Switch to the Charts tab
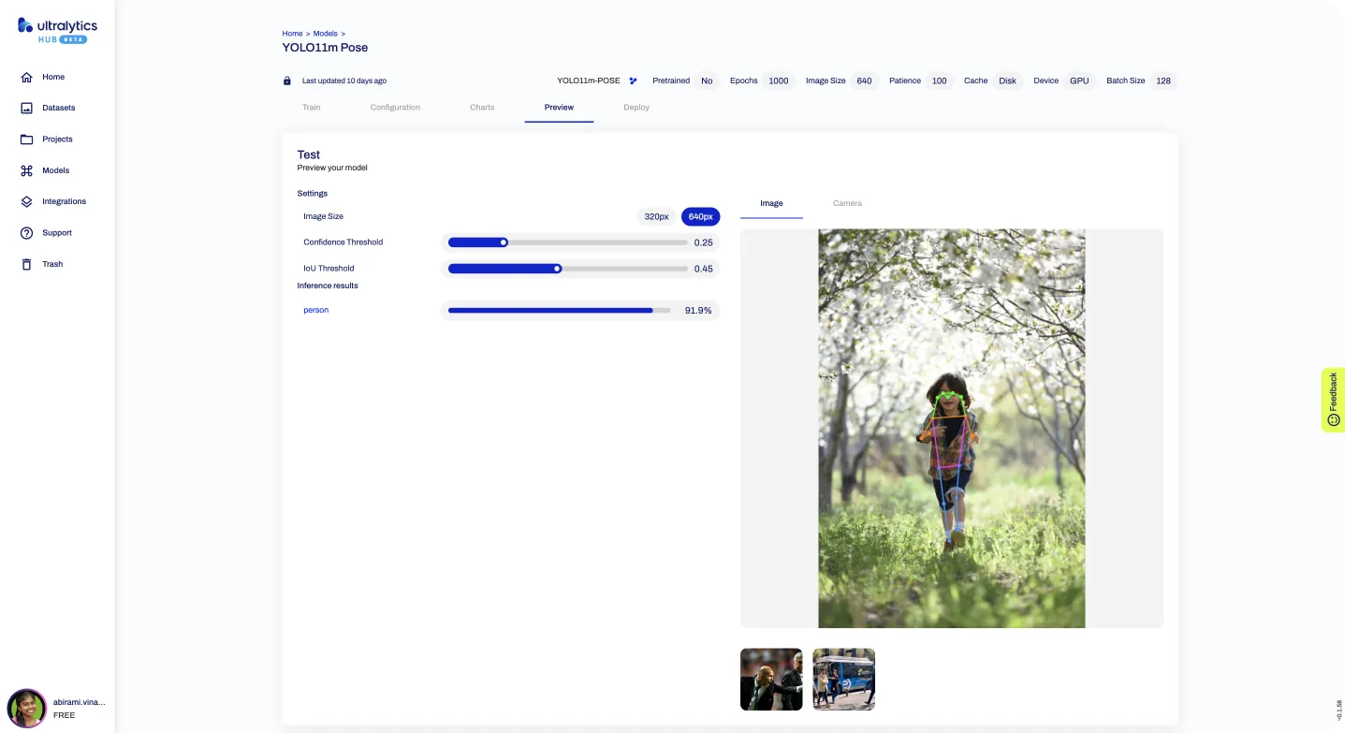Viewport: 1345px width, 733px height. pyautogui.click(x=482, y=108)
